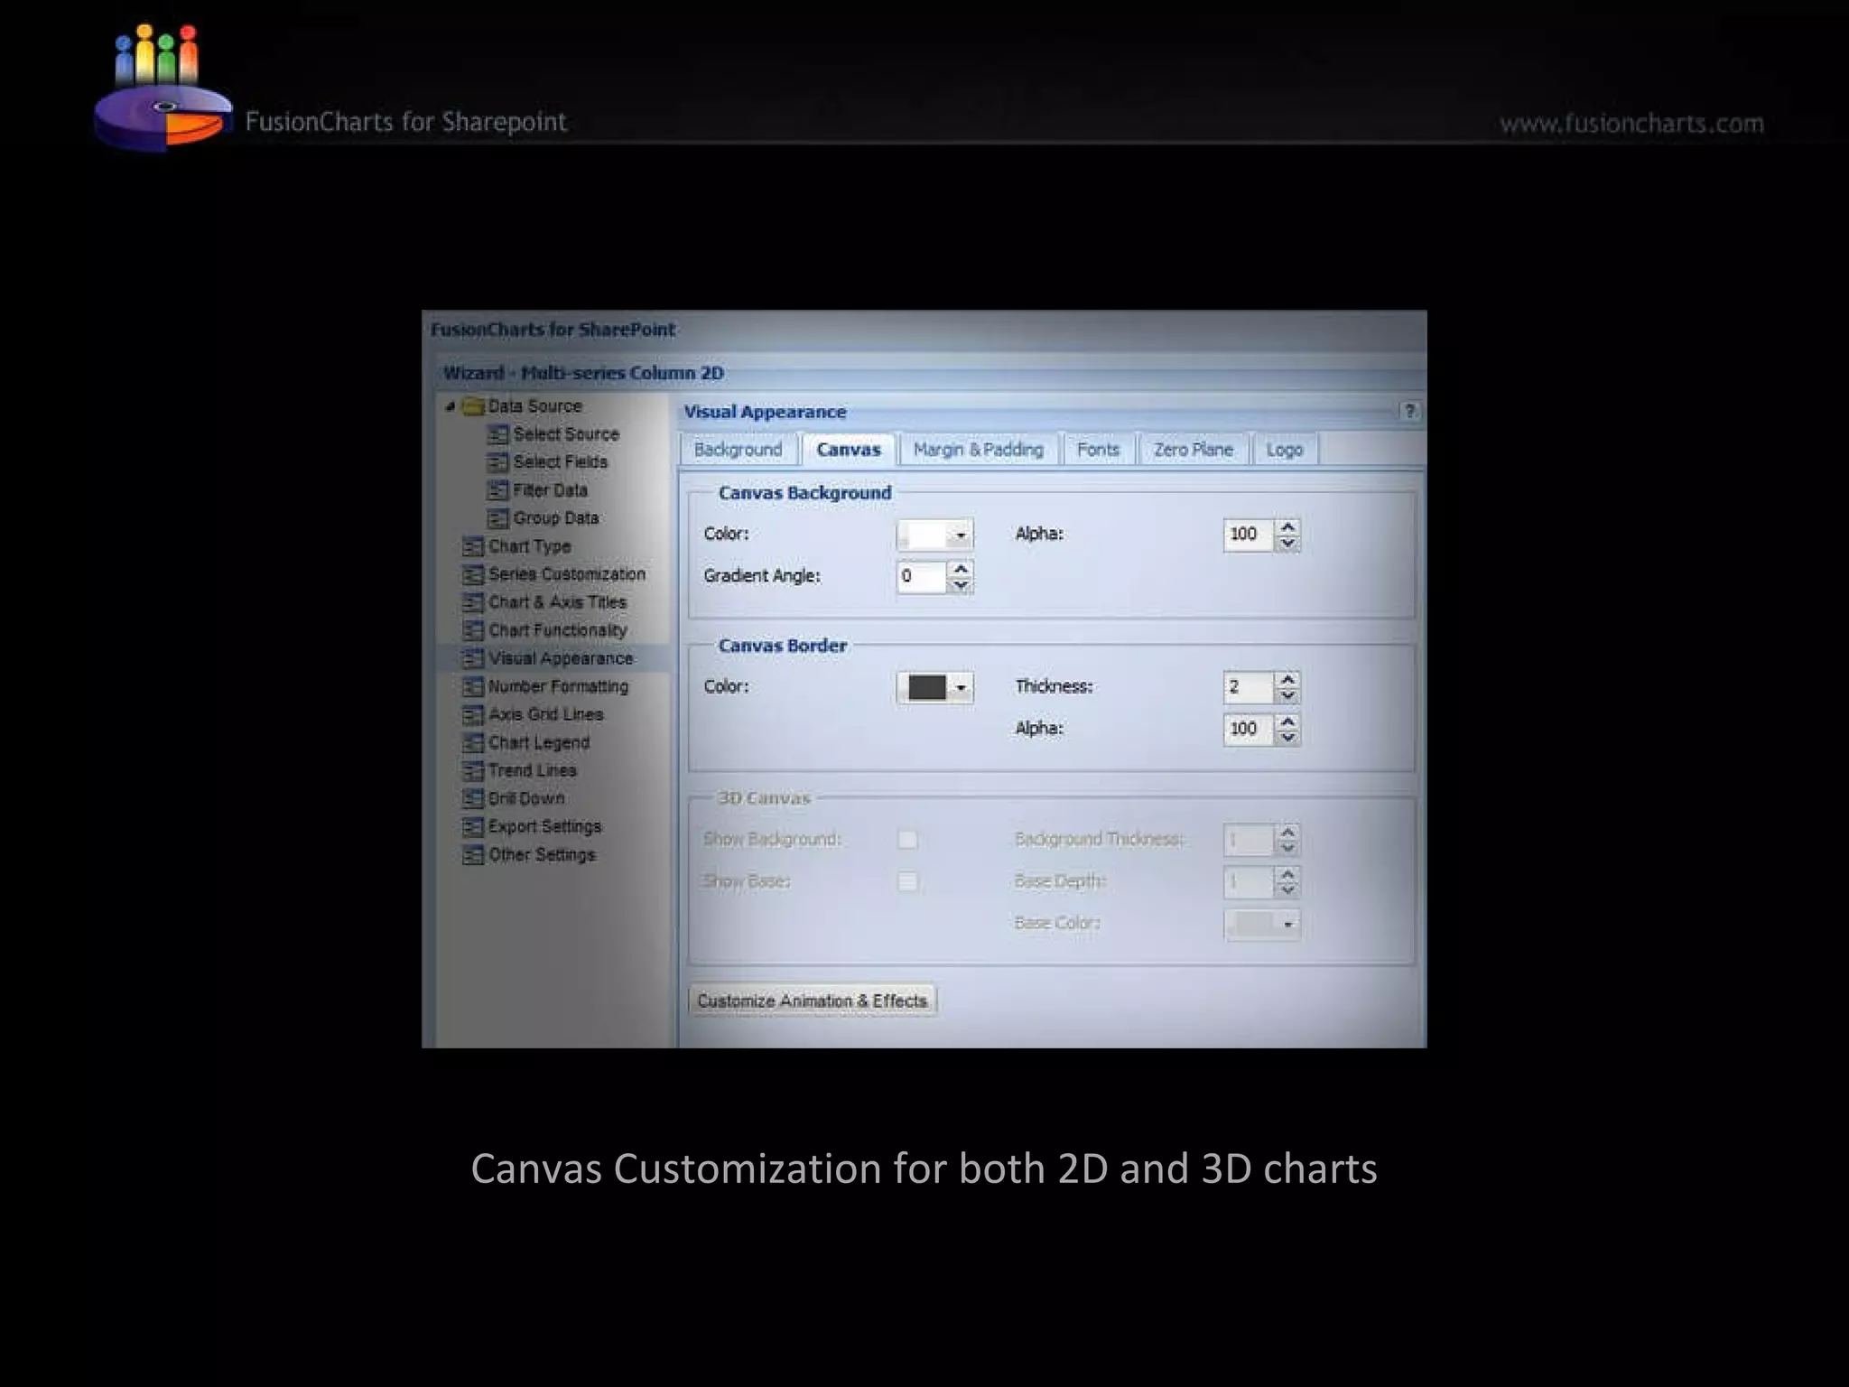This screenshot has width=1849, height=1387.
Task: Switch to the Logo tab
Action: (1285, 450)
